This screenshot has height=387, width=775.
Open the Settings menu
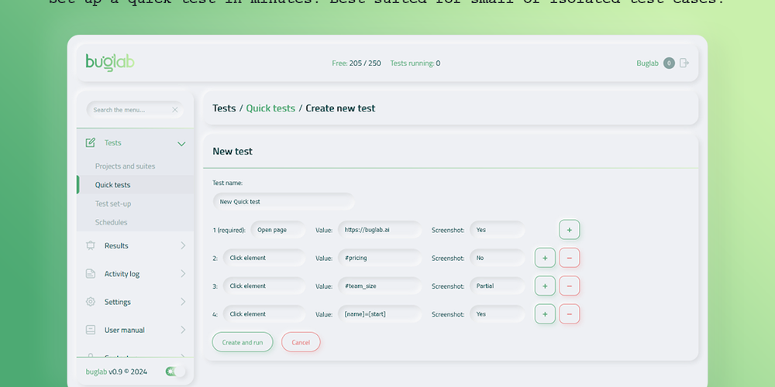[135, 302]
